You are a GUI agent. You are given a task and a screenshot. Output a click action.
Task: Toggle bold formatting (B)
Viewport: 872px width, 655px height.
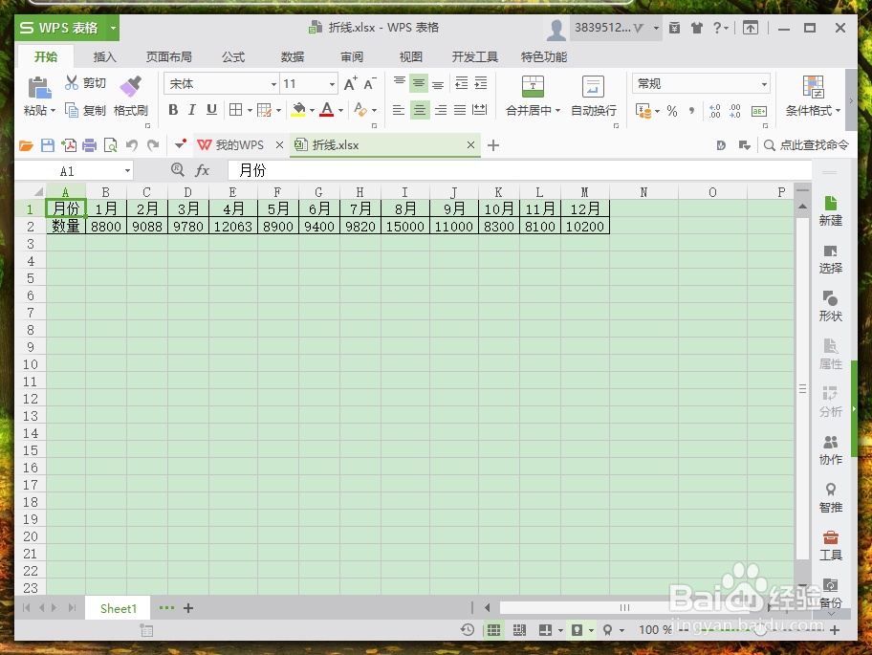[x=173, y=110]
